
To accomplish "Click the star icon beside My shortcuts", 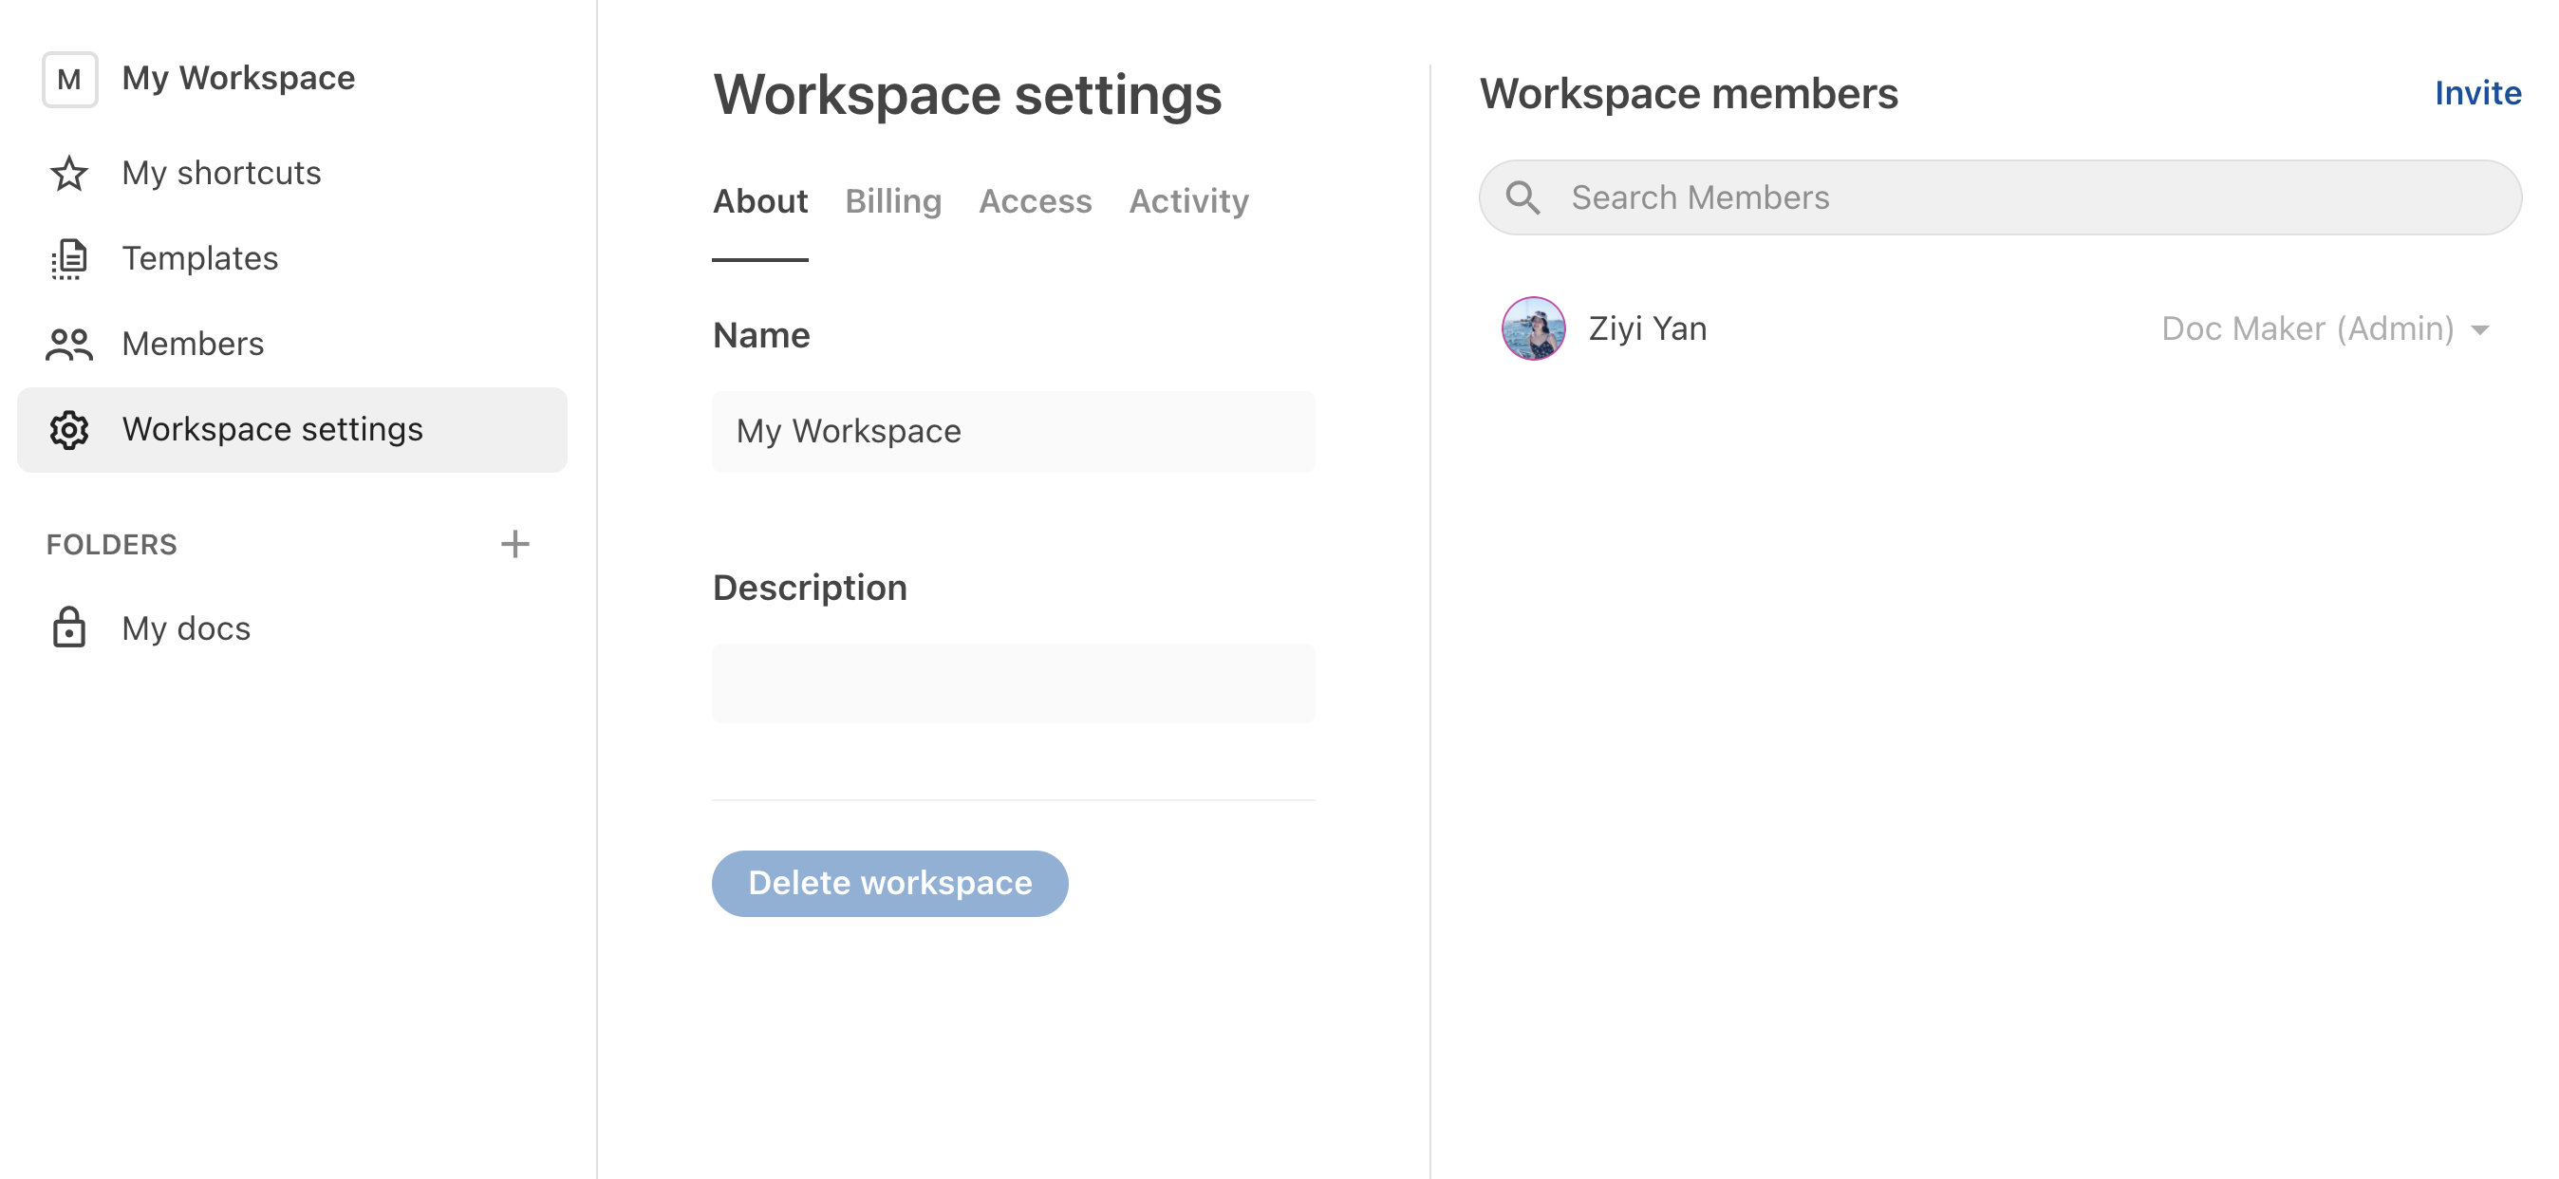I will (68, 174).
